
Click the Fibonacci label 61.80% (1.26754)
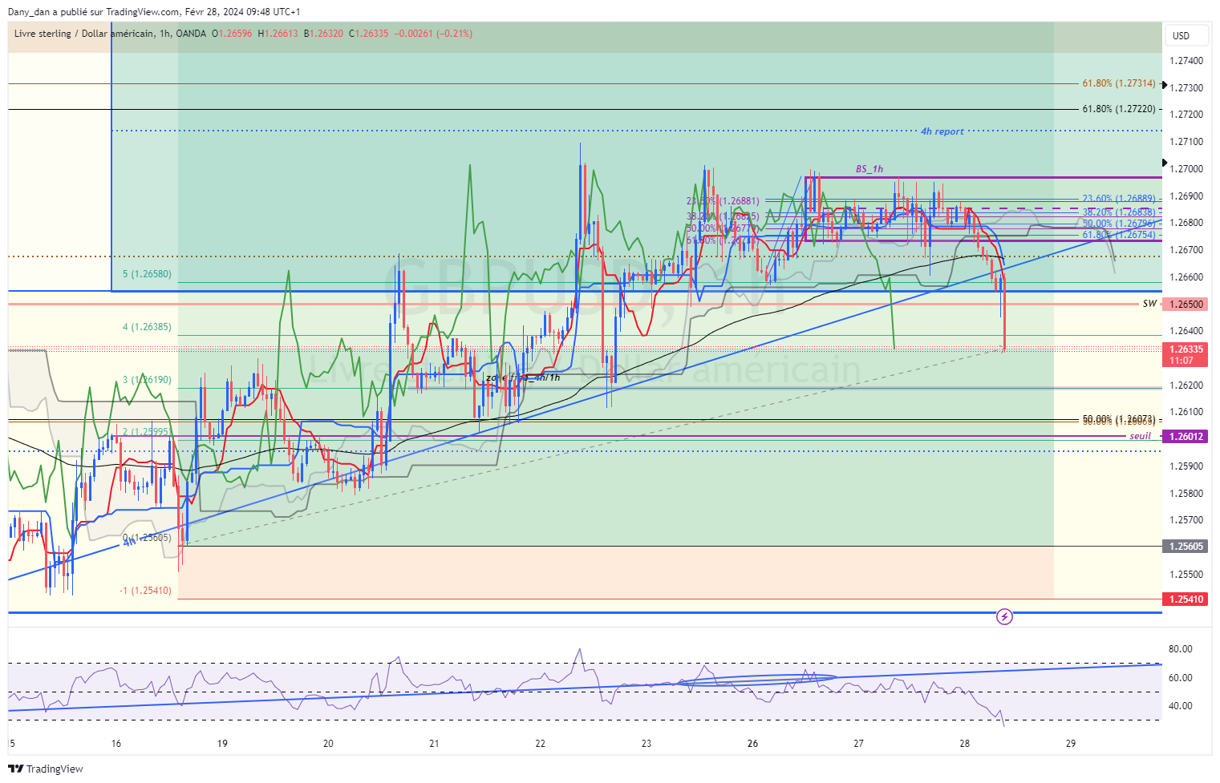[1119, 235]
